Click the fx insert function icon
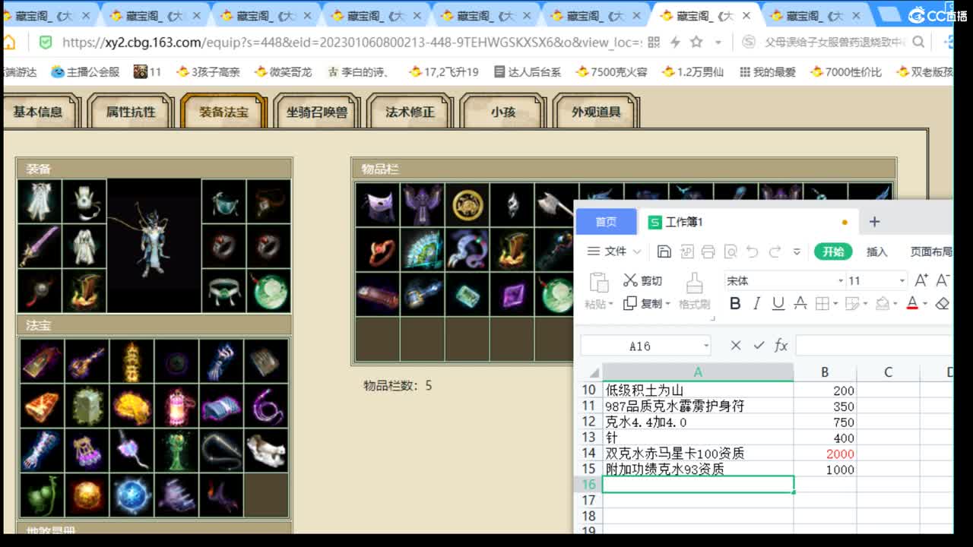 point(781,346)
